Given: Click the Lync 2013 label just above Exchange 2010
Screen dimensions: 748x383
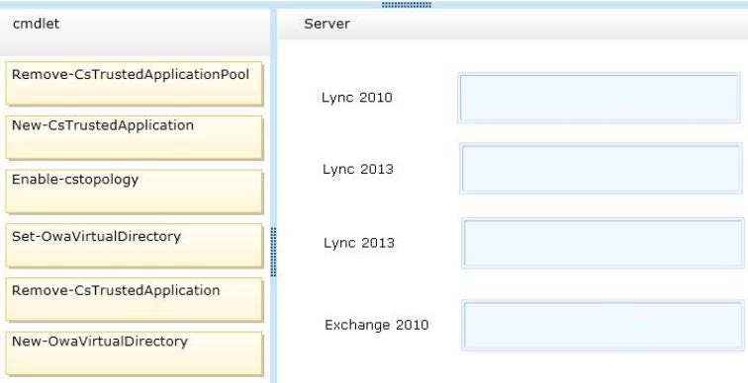Looking at the screenshot, I should pyautogui.click(x=359, y=243).
